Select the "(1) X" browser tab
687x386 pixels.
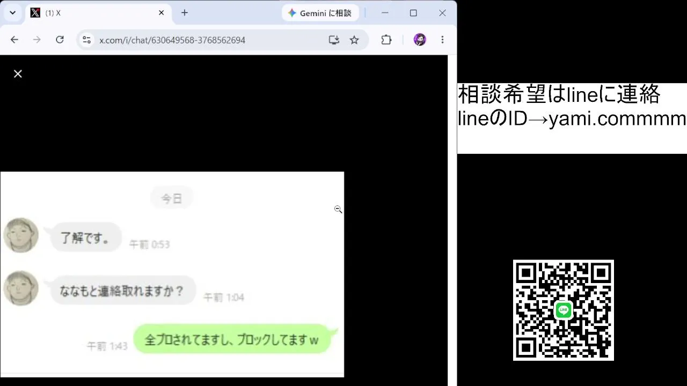click(98, 13)
